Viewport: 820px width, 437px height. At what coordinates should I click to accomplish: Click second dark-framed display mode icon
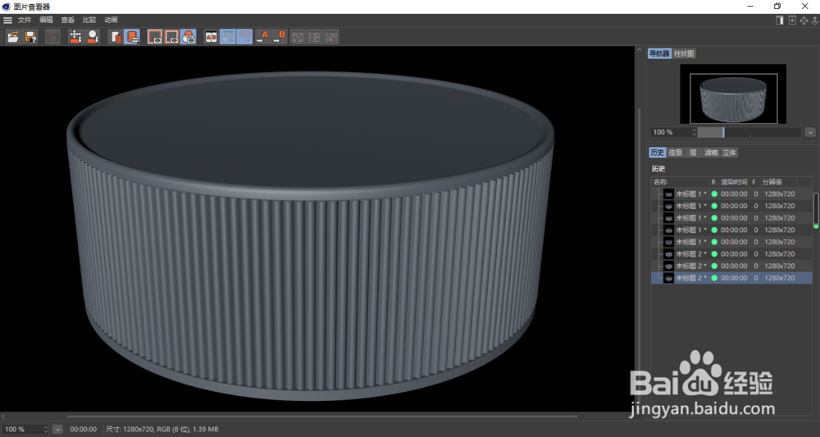click(171, 37)
